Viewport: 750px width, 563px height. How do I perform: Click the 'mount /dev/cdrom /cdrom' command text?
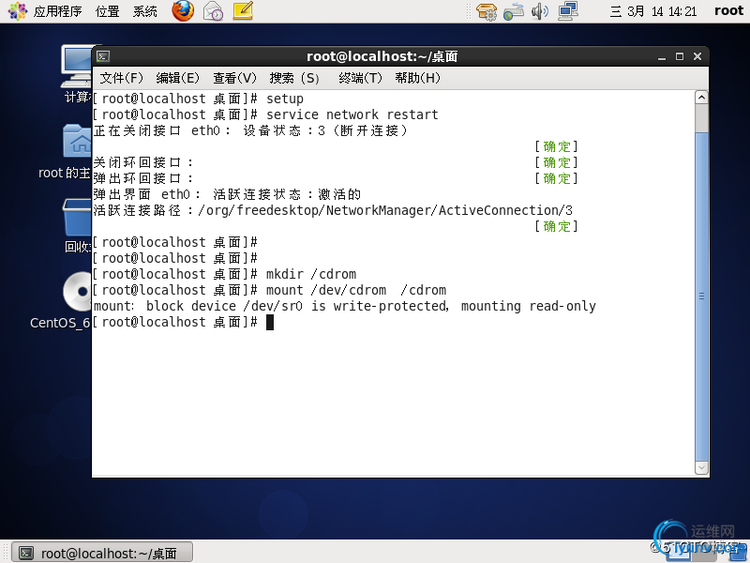coord(356,290)
